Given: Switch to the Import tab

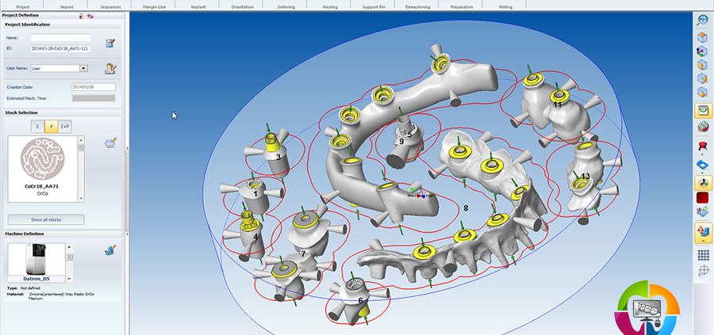Looking at the screenshot, I should (x=66, y=6).
